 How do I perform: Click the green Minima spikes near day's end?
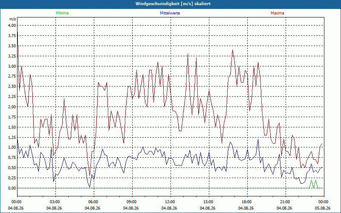coord(313,184)
